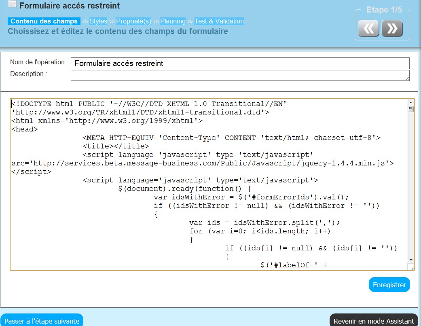The image size is (421, 326).
Task: Click the code editor resize grip
Action: tap(412, 268)
